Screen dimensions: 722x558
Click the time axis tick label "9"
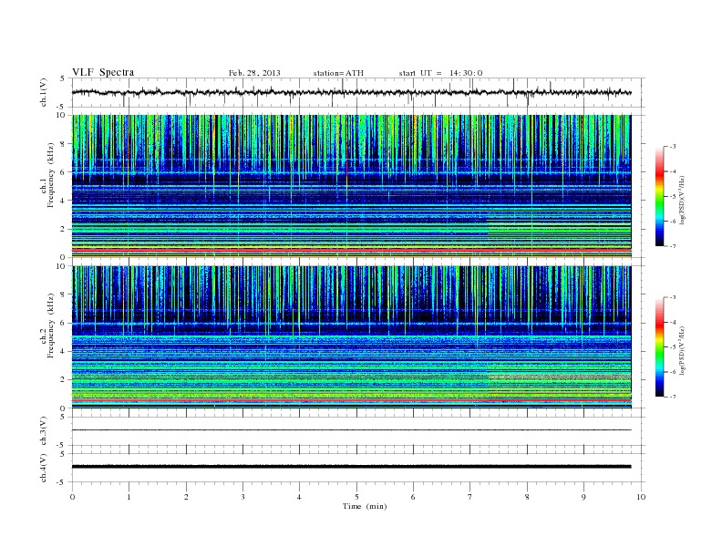583,497
